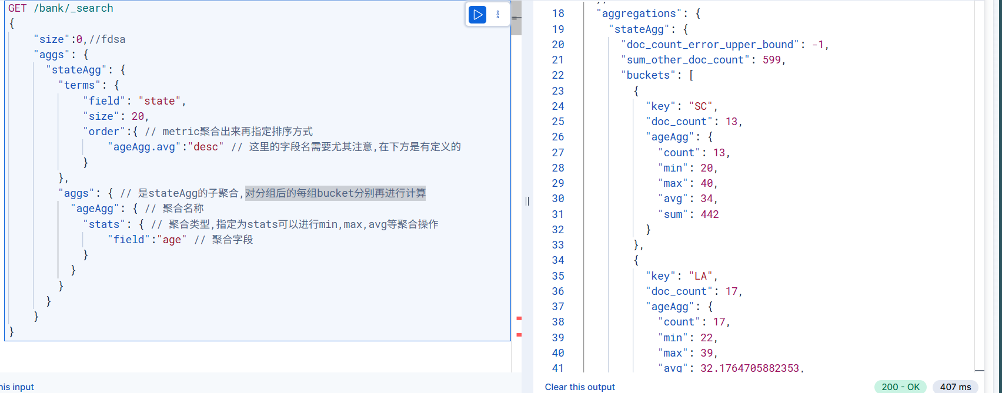Screen dimensions: 1002x393
Task: Click the output panel vertical scrollbar
Action: click(x=980, y=186)
